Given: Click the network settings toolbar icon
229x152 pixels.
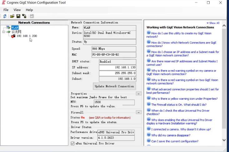Looking at the screenshot, I should (24, 16).
